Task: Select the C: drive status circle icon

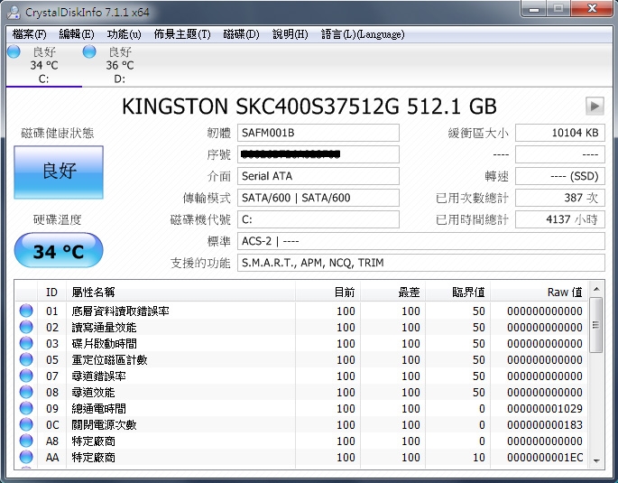Action: 14,51
